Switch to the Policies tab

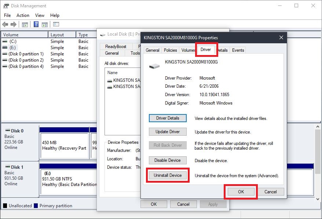coord(170,50)
